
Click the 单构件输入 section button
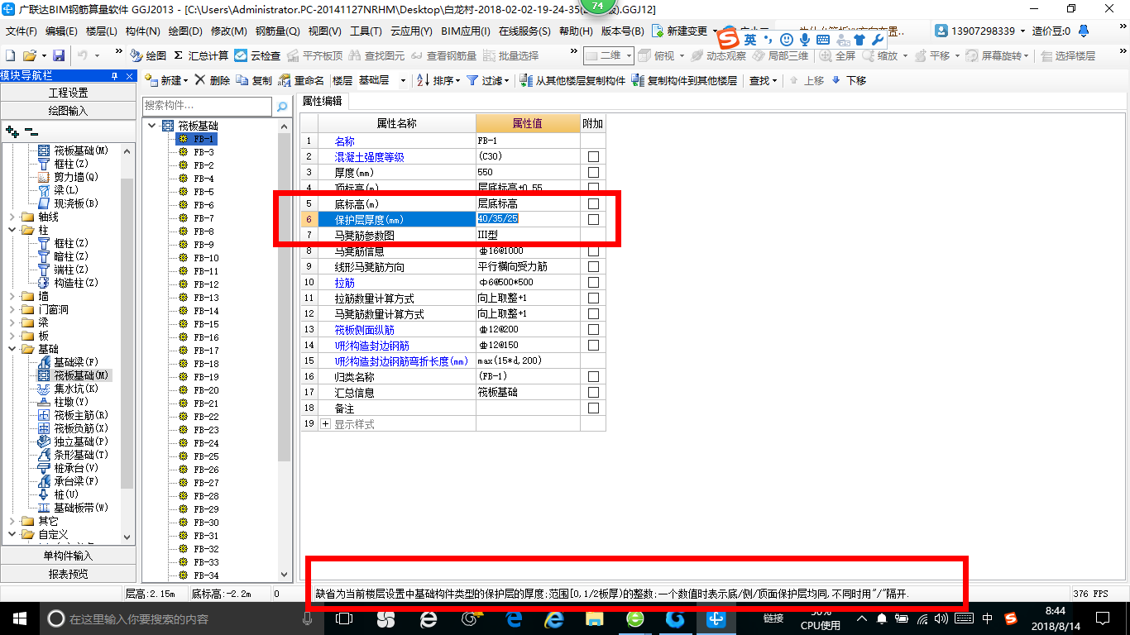tap(68, 556)
